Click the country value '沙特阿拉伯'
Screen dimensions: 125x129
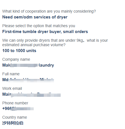click(x=13, y=123)
